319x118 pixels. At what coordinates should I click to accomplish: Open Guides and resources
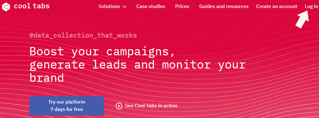224,6
